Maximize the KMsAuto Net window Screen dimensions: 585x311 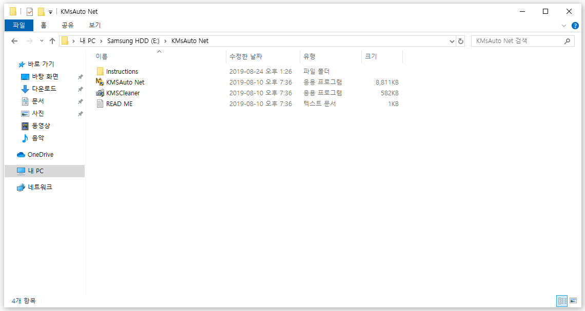tap(545, 12)
